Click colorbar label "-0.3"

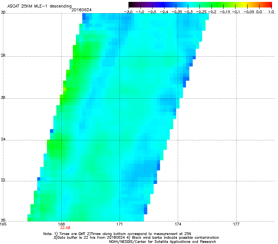(188, 12)
